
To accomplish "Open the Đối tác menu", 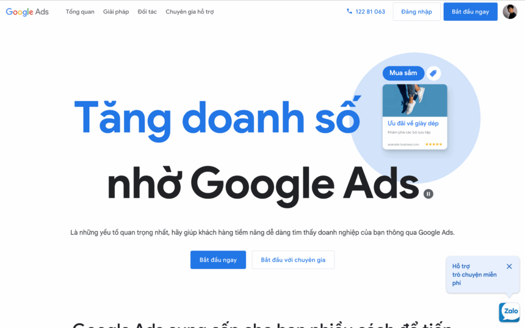I will [x=147, y=12].
